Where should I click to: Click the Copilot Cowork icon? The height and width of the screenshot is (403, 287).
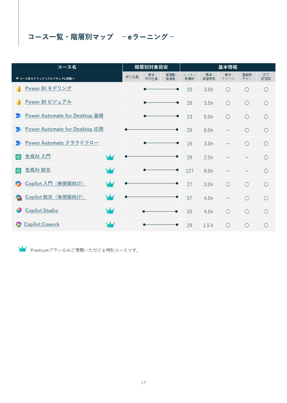click(19, 224)
